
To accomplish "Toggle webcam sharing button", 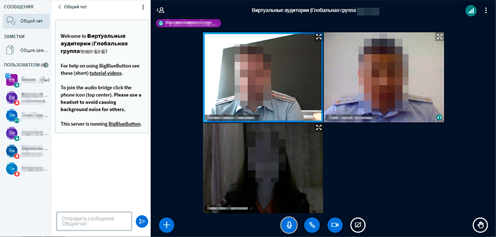I will pyautogui.click(x=335, y=225).
